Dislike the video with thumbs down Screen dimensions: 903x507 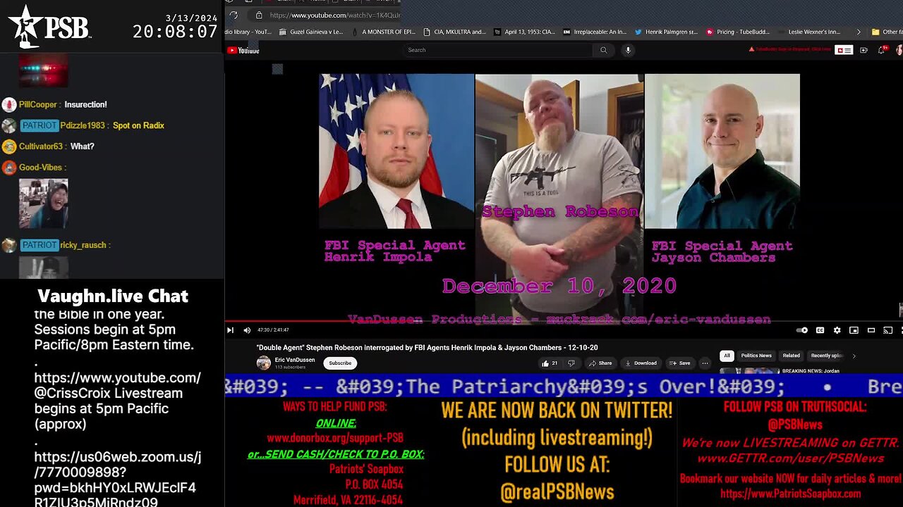571,363
